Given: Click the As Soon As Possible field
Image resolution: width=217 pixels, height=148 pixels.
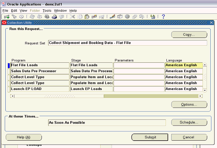Looking at the screenshot, I should pos(107,122).
